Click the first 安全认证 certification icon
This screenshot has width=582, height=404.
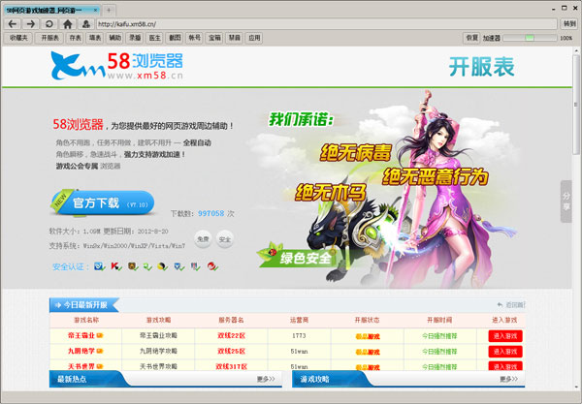(x=99, y=266)
